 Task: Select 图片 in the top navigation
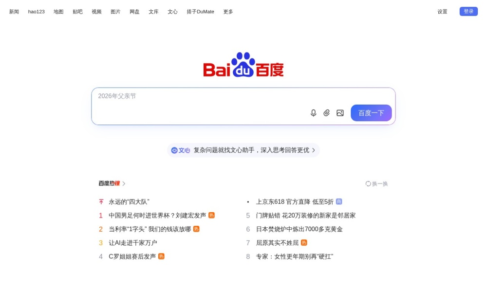pos(115,12)
